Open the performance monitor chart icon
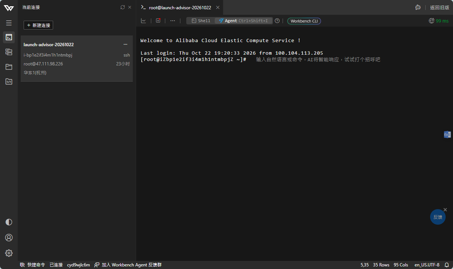The height and width of the screenshot is (269, 453). pyautogui.click(x=143, y=21)
